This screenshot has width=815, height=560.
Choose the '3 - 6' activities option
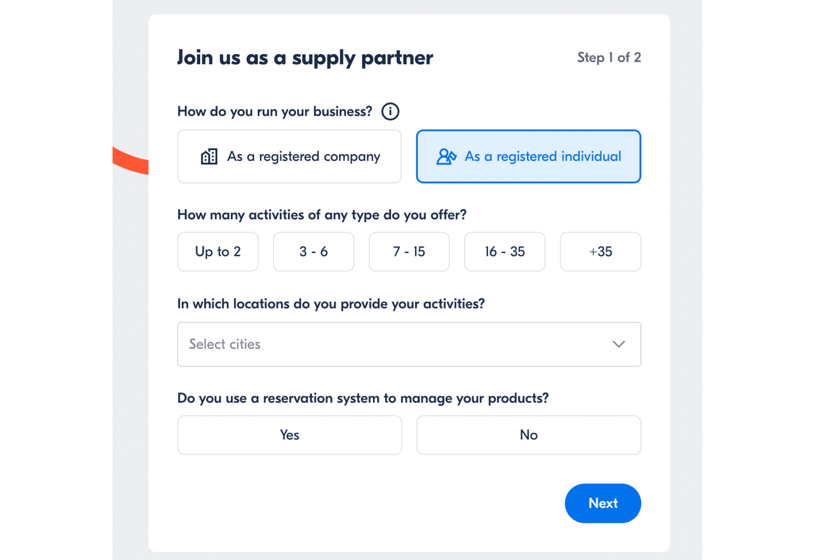(313, 251)
